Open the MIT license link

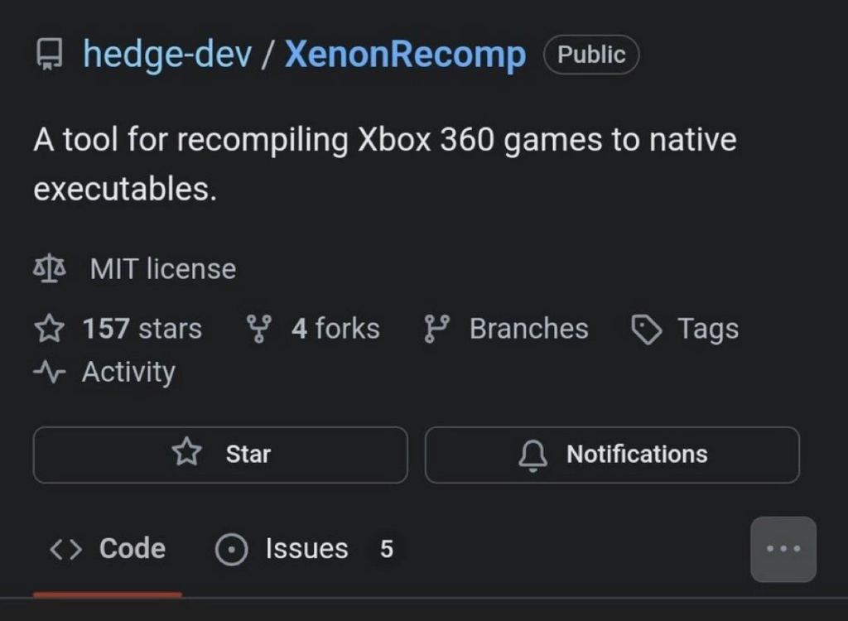tap(163, 269)
